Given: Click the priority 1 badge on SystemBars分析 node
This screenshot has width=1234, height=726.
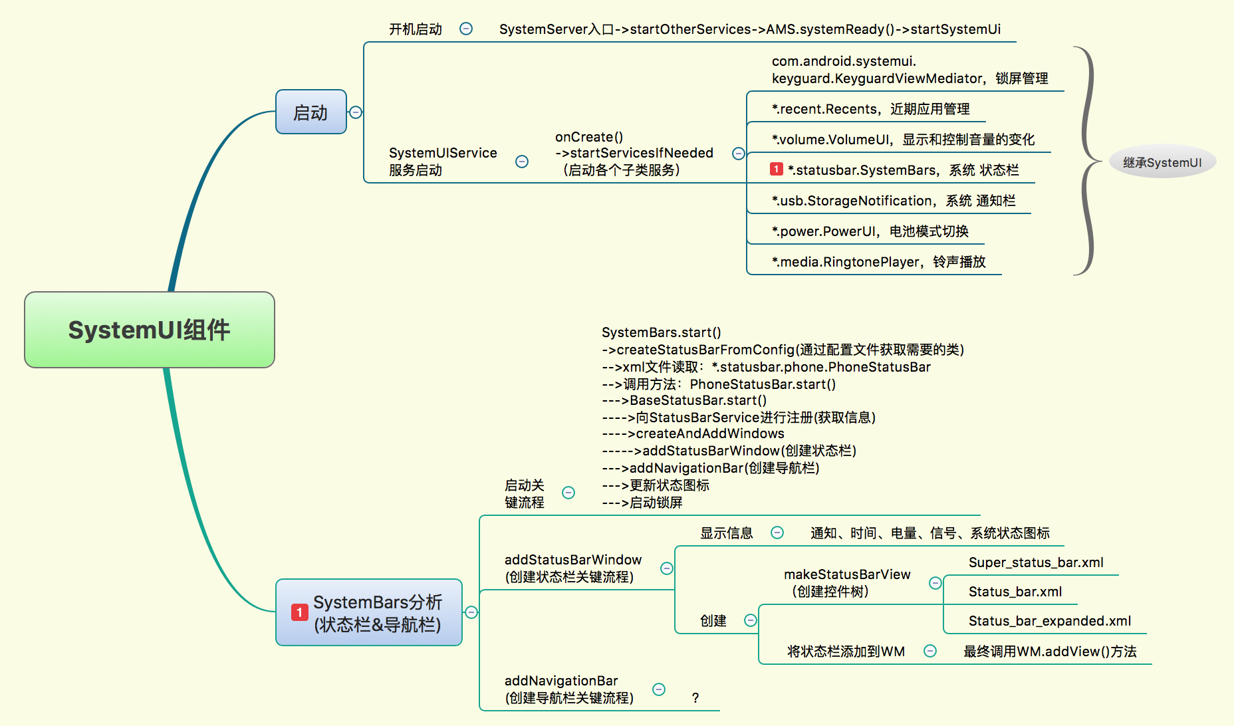Looking at the screenshot, I should pos(299,612).
